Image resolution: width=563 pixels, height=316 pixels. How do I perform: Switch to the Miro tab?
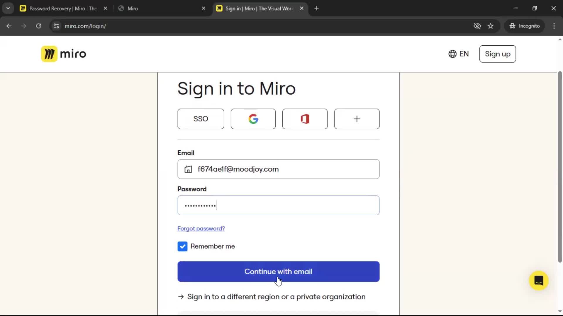point(162,8)
